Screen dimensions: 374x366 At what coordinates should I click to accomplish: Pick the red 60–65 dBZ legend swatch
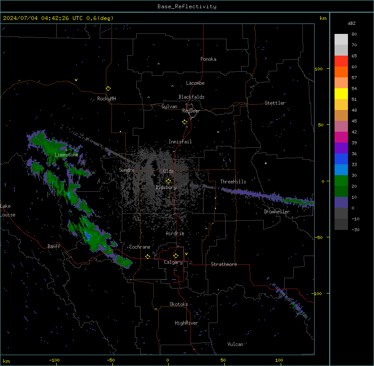(341, 61)
